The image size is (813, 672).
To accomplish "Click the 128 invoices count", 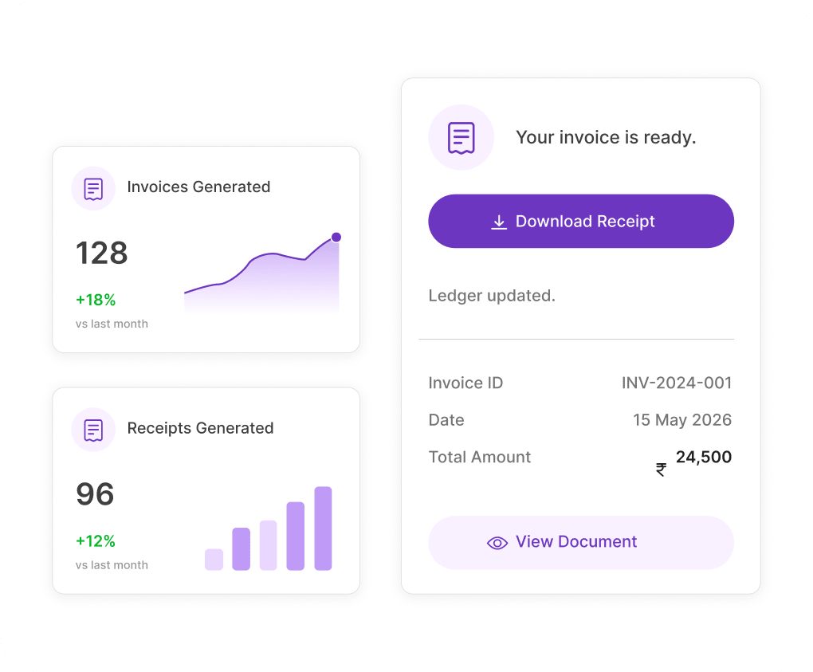I will [x=102, y=253].
